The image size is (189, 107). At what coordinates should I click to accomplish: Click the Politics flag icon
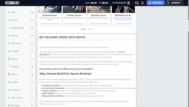tap(9, 74)
